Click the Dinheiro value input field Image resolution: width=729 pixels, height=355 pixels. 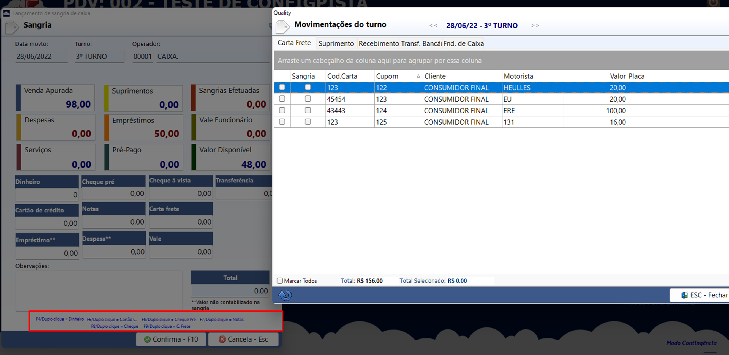click(x=47, y=195)
